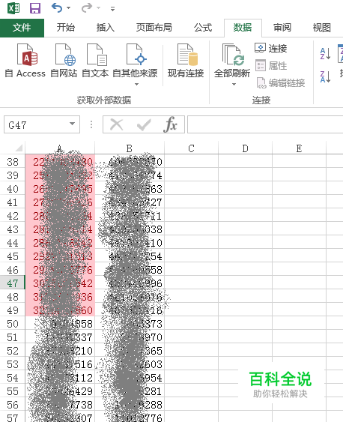Open the 文件 menu tab
This screenshot has height=422, width=343.
(x=22, y=28)
